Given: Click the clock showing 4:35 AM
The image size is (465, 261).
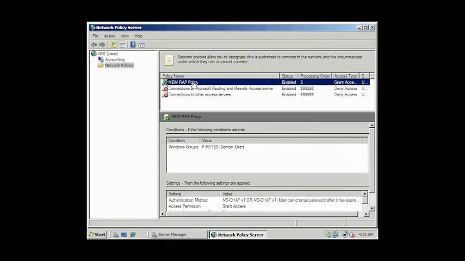Looking at the screenshot, I should pos(366,235).
